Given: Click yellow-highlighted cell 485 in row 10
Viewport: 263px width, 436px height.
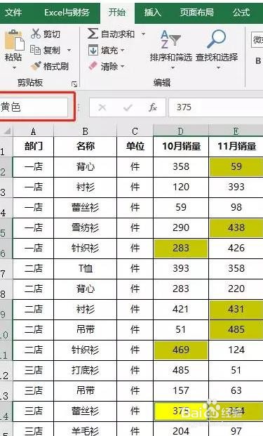Looking at the screenshot, I should [x=236, y=330].
